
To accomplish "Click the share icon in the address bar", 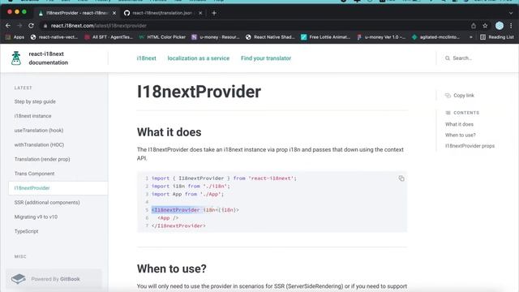I will coord(474,25).
